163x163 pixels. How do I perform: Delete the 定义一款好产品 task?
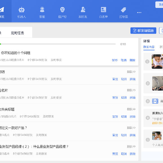tap(133, 135)
